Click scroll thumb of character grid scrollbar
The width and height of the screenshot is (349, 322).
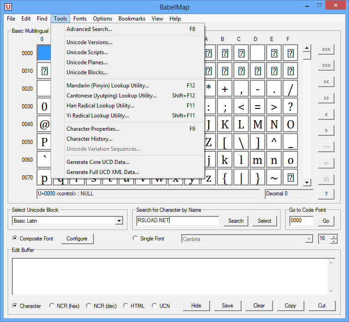pos(307,56)
